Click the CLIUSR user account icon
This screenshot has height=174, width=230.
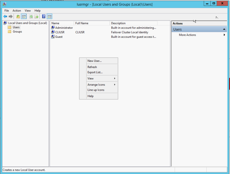point(53,32)
